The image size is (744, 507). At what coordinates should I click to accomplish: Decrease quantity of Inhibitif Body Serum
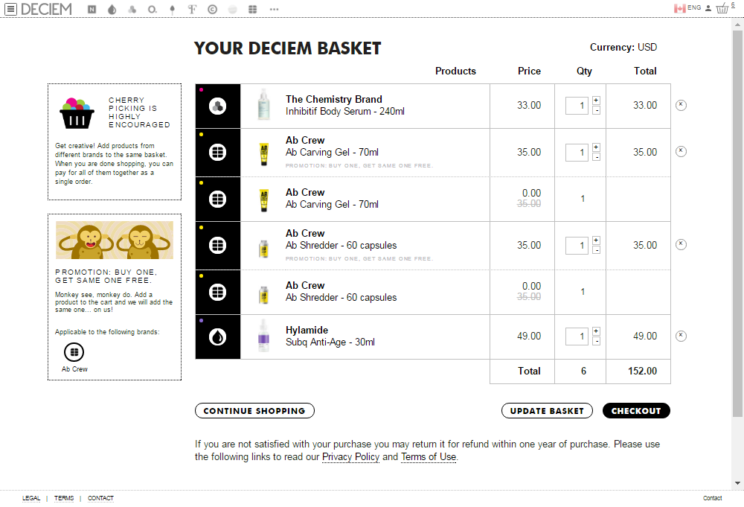click(x=596, y=110)
